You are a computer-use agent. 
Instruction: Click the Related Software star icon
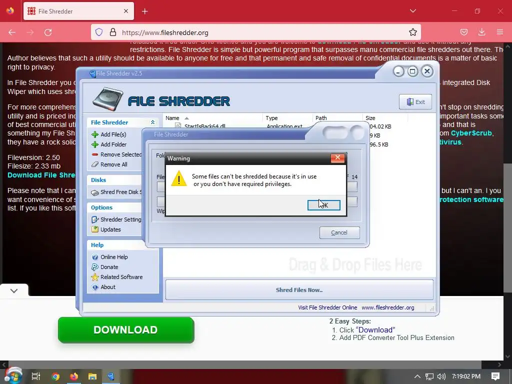point(94,277)
